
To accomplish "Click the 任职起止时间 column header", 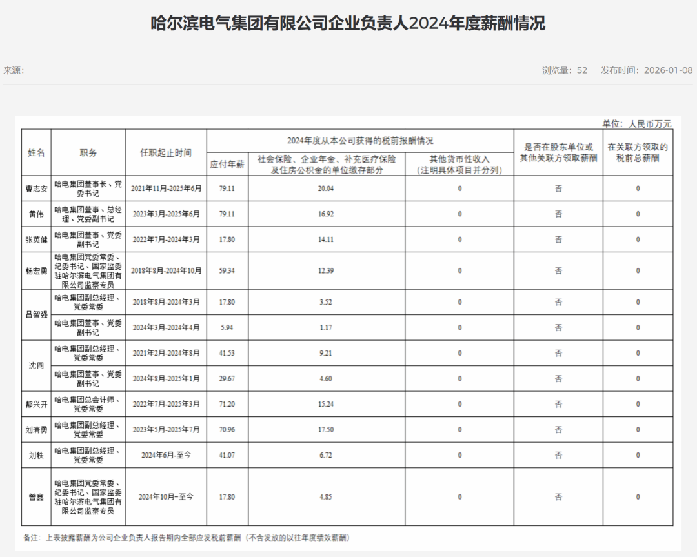I will [166, 153].
